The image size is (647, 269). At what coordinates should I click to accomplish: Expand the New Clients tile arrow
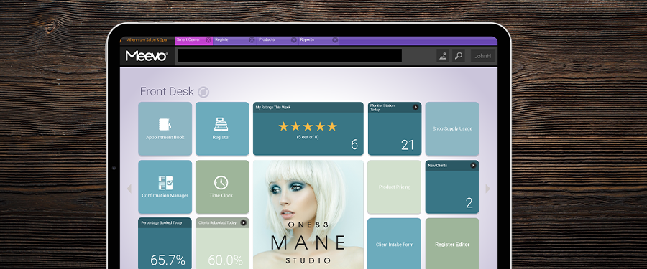coord(473,165)
